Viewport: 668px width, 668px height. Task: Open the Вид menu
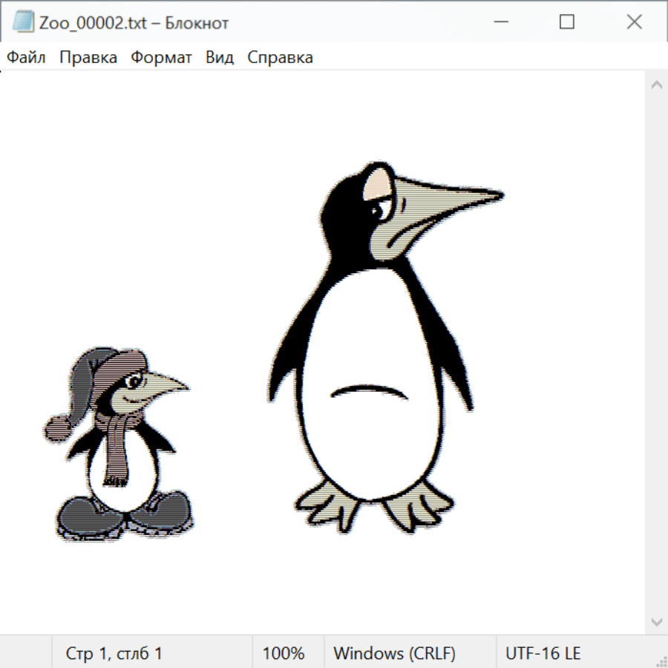click(219, 58)
